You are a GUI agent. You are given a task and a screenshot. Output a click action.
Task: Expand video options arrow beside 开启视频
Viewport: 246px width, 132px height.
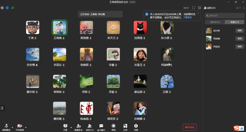point(26,127)
